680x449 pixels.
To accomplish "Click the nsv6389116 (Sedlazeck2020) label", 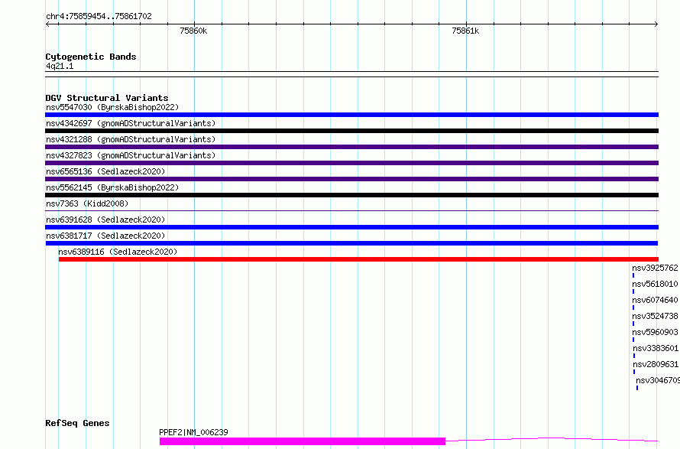I will tap(118, 252).
